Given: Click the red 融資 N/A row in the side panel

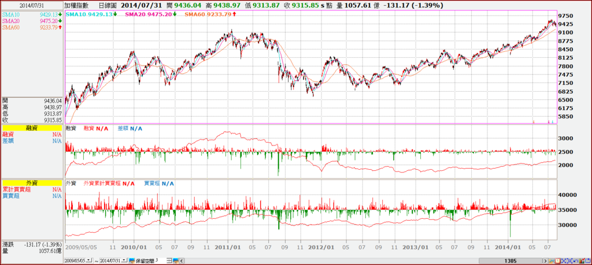Looking at the screenshot, I should coord(31,134).
